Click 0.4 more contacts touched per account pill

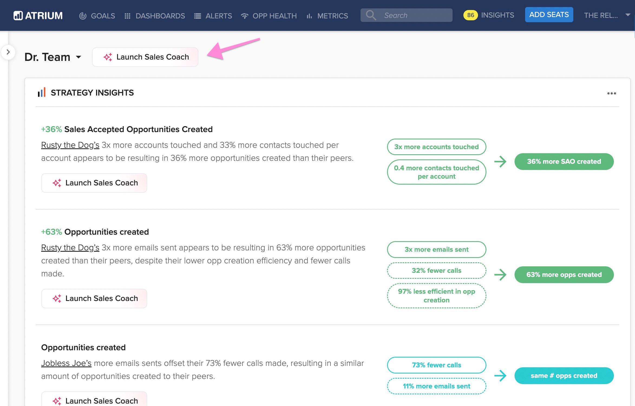tap(436, 172)
